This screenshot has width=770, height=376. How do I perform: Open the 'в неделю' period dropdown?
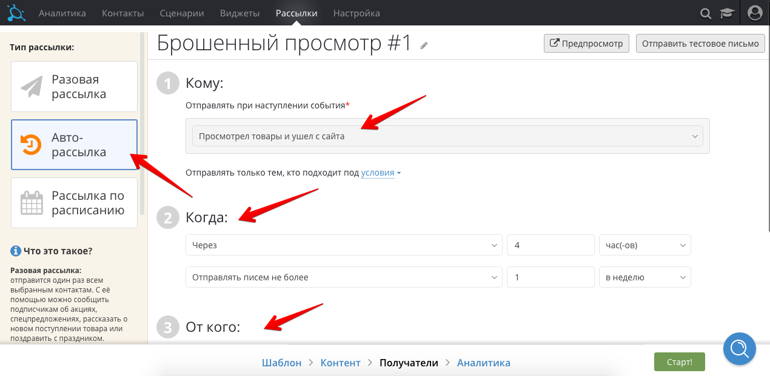(x=644, y=277)
